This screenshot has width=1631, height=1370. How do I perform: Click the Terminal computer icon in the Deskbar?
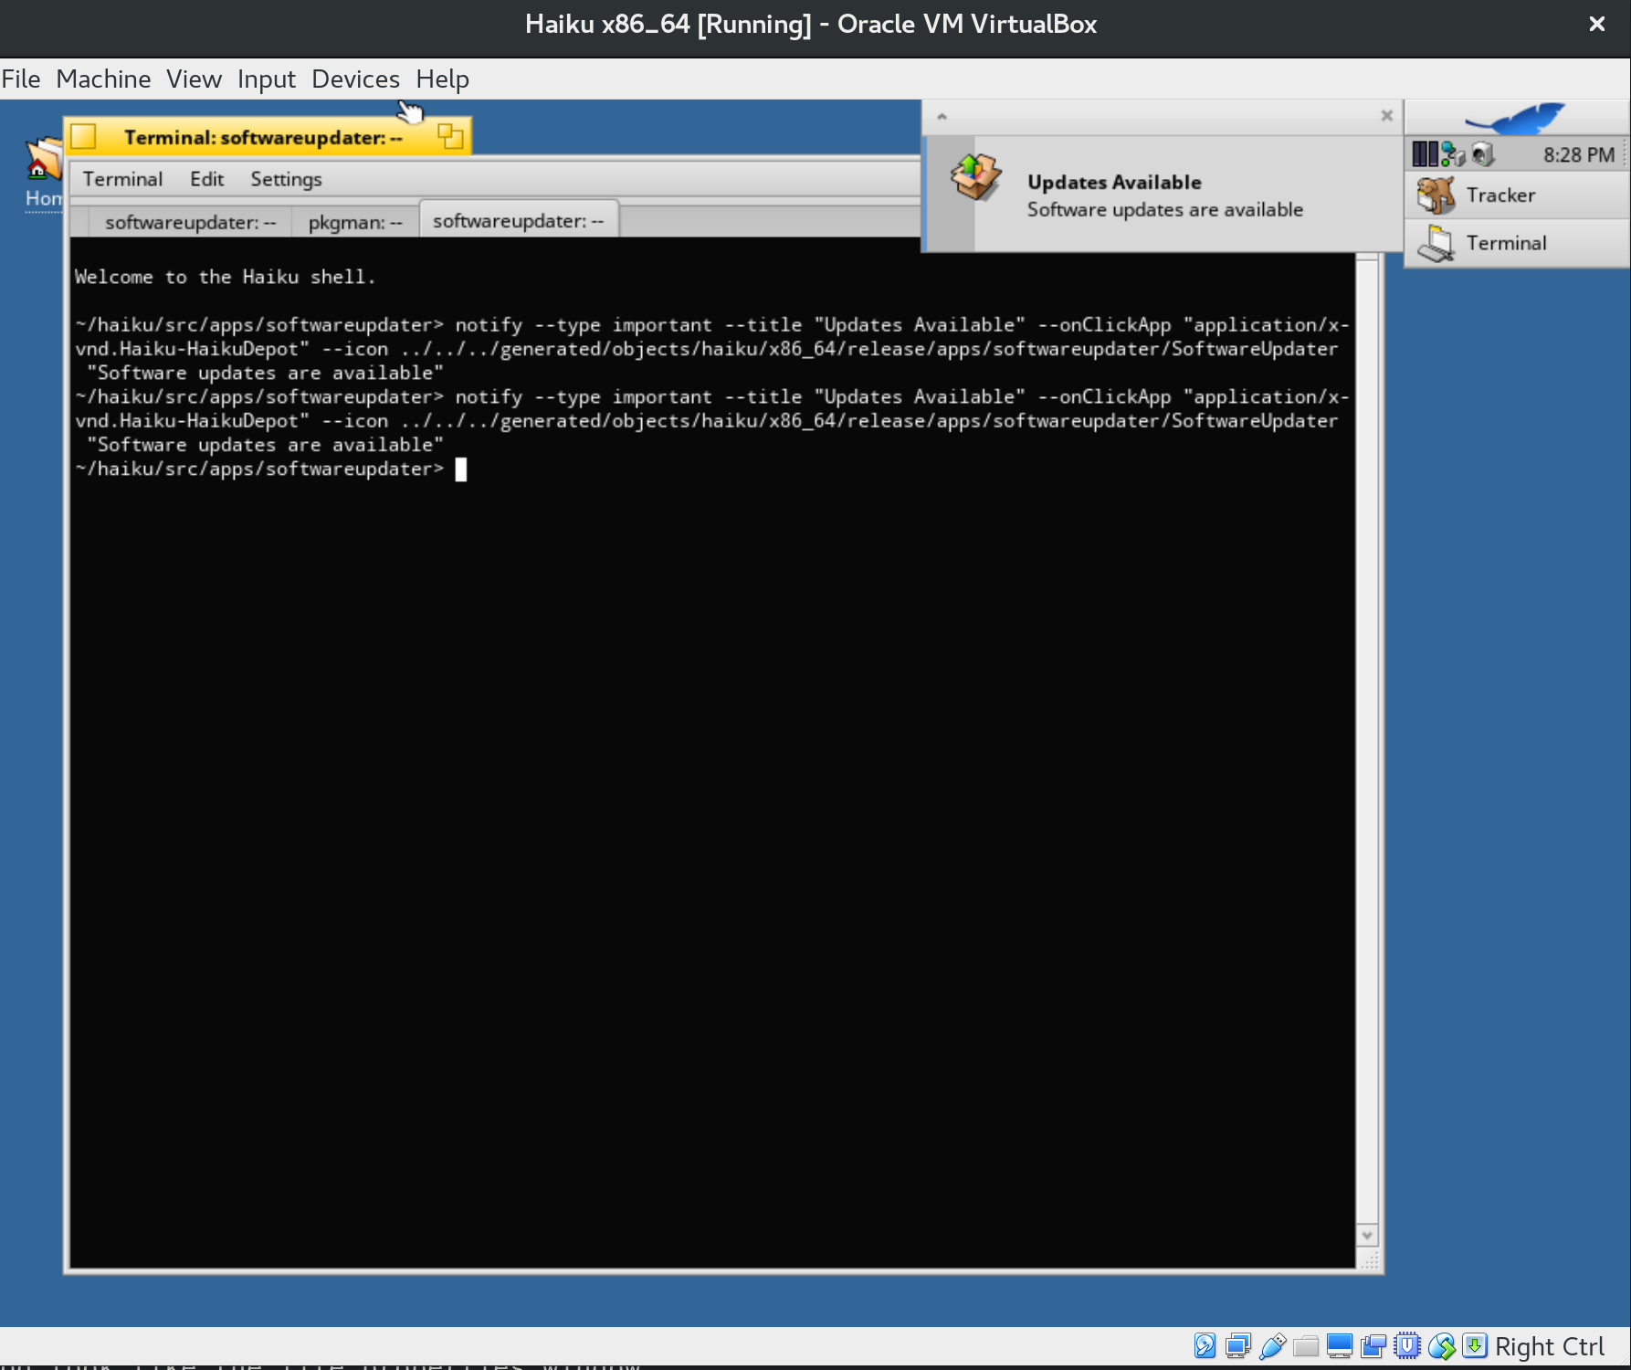tap(1436, 243)
